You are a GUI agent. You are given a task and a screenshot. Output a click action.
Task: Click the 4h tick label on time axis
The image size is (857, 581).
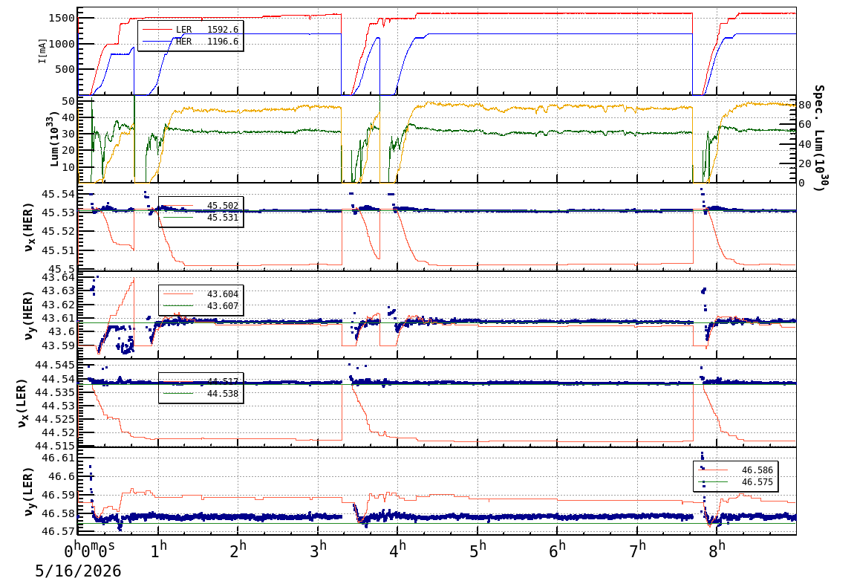pyautogui.click(x=398, y=549)
